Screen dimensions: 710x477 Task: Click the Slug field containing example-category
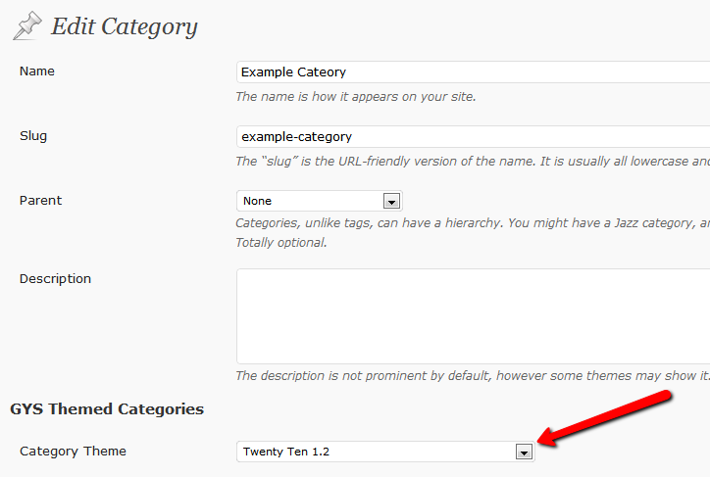[x=474, y=136]
